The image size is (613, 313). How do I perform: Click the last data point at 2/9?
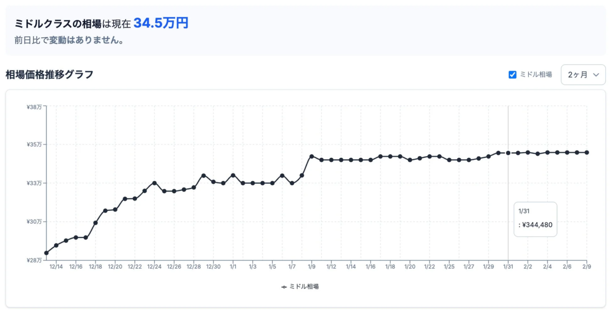coord(588,152)
